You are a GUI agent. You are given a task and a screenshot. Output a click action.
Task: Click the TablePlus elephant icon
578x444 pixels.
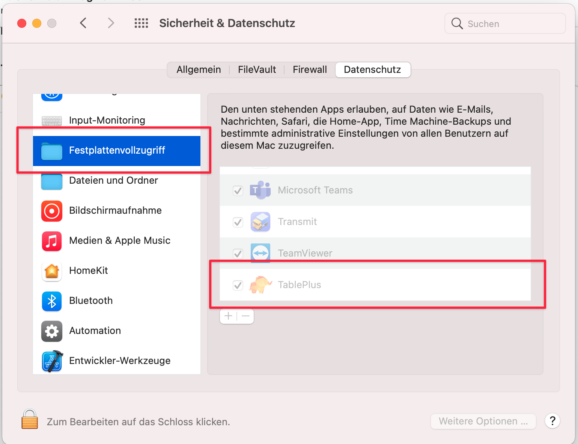(260, 285)
